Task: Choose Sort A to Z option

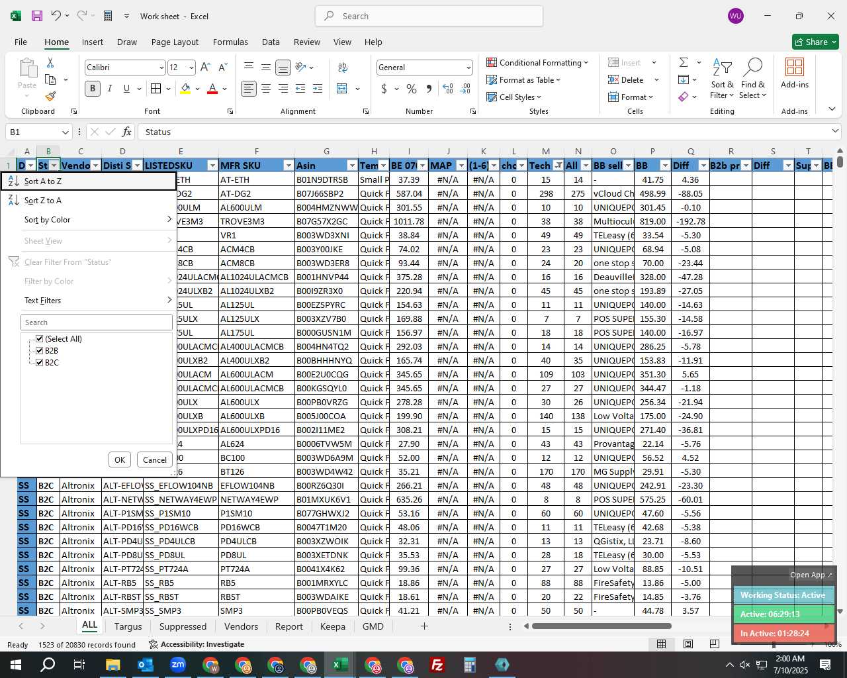Action: pyautogui.click(x=89, y=181)
